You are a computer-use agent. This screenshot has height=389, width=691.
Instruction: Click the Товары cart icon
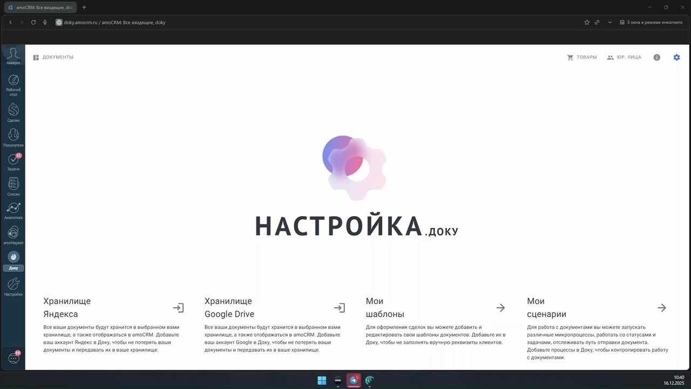click(570, 57)
